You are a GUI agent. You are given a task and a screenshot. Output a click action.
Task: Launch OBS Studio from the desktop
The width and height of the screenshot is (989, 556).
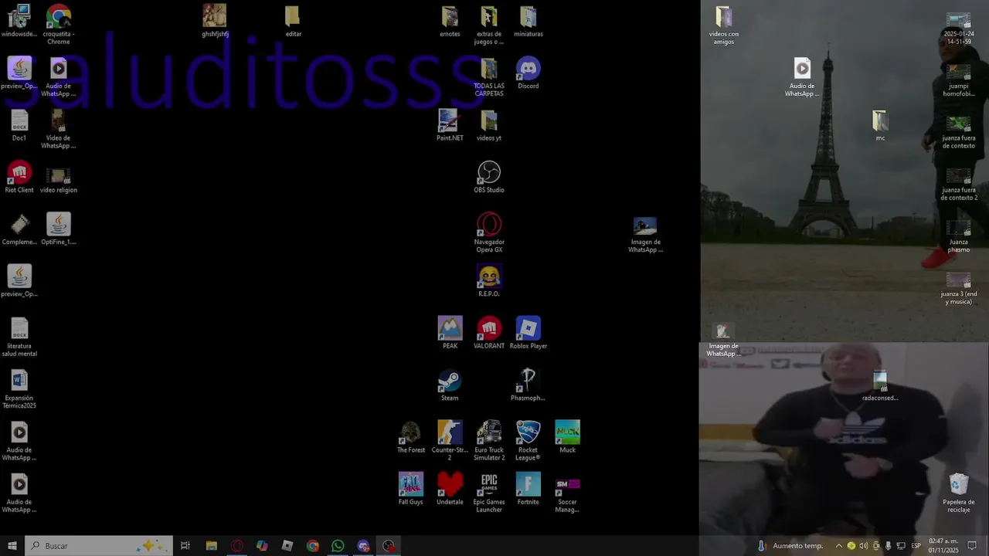click(489, 177)
